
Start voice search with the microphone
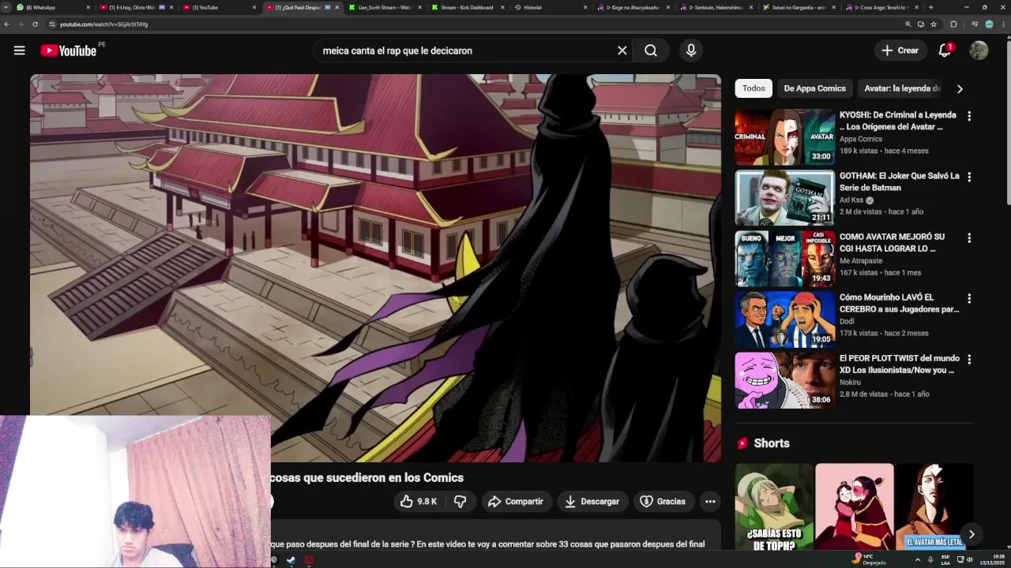(691, 50)
